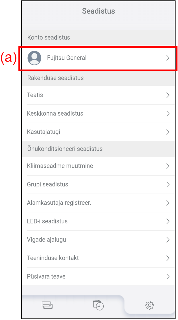Screen dimensions: 178x320
Task: Open Keskkonna seadistus
Action: coord(98,114)
